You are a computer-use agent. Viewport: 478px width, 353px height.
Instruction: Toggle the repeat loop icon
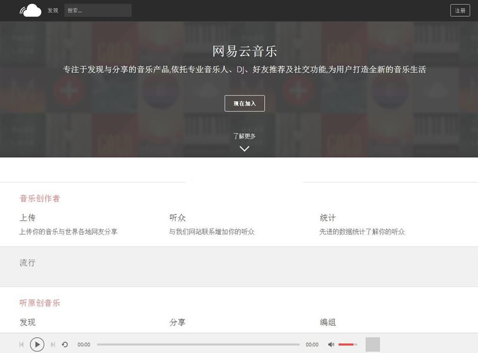pyautogui.click(x=65, y=345)
